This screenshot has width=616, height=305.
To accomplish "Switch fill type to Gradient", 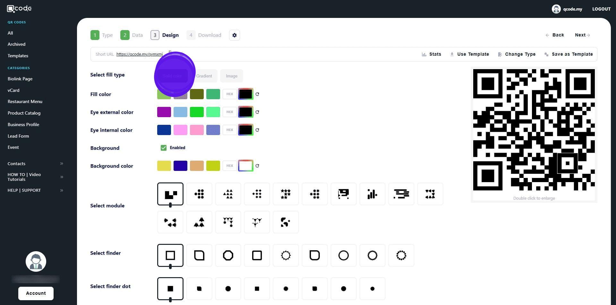I will pyautogui.click(x=204, y=76).
